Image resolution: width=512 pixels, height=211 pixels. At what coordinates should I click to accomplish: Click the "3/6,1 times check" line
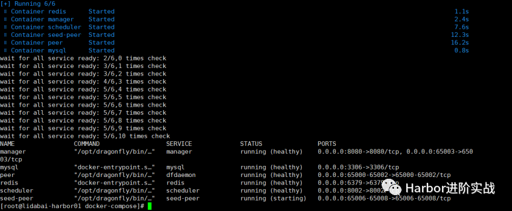pos(83,66)
